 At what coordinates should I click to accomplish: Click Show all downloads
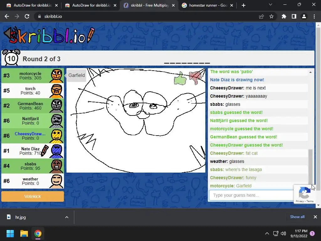(x=297, y=217)
